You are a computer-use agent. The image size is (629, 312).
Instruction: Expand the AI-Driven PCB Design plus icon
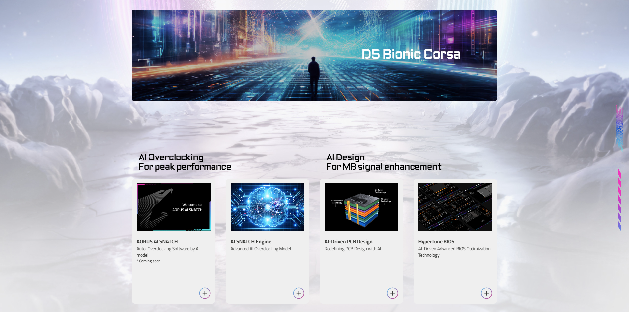tap(392, 293)
